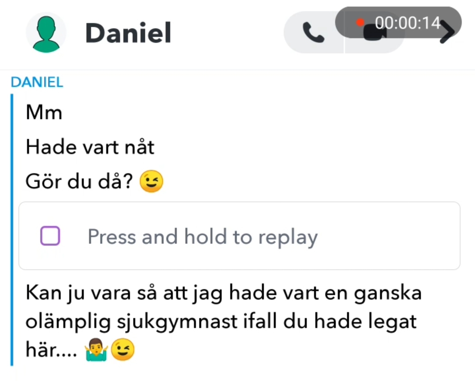Select the message 'Hade vart nåt'
This screenshot has width=475, height=381.
pos(90,148)
